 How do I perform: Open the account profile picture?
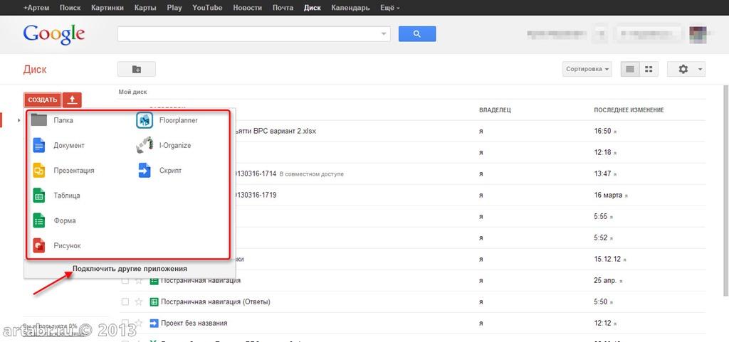698,34
